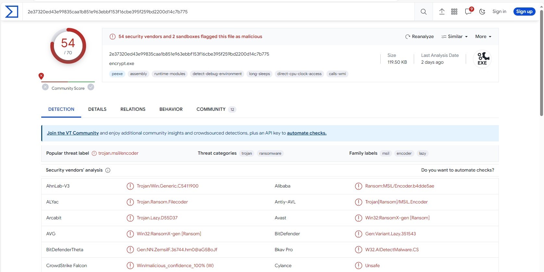Select the runtime-modules tag
This screenshot has height=272, width=544.
[x=170, y=74]
